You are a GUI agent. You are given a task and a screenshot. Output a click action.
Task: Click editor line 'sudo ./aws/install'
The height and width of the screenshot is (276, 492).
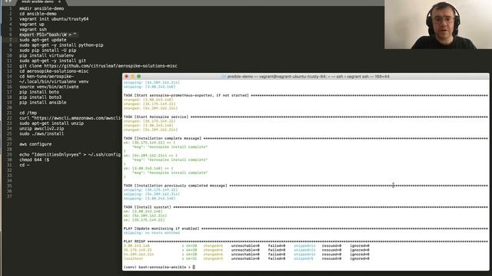tap(42, 133)
